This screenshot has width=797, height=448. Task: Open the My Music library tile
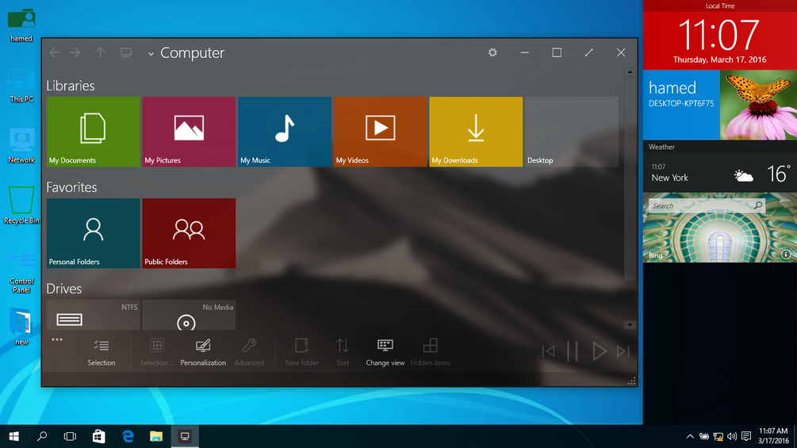click(284, 132)
